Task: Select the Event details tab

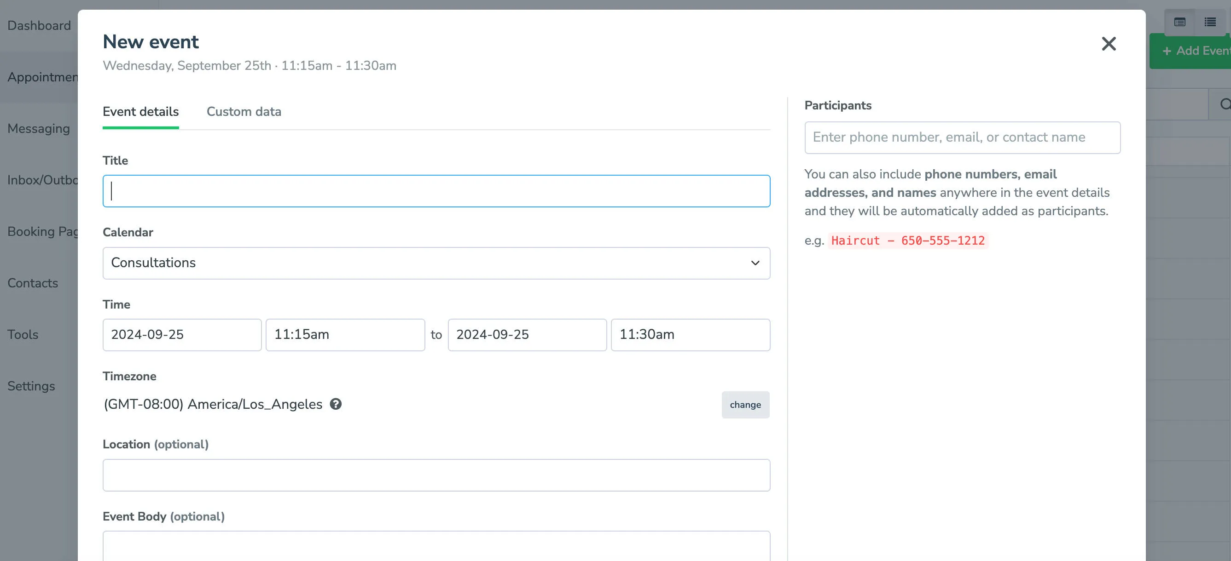Action: (140, 112)
